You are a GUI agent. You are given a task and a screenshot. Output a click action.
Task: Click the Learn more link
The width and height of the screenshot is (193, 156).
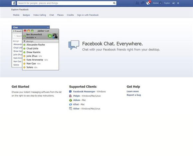point(133,91)
